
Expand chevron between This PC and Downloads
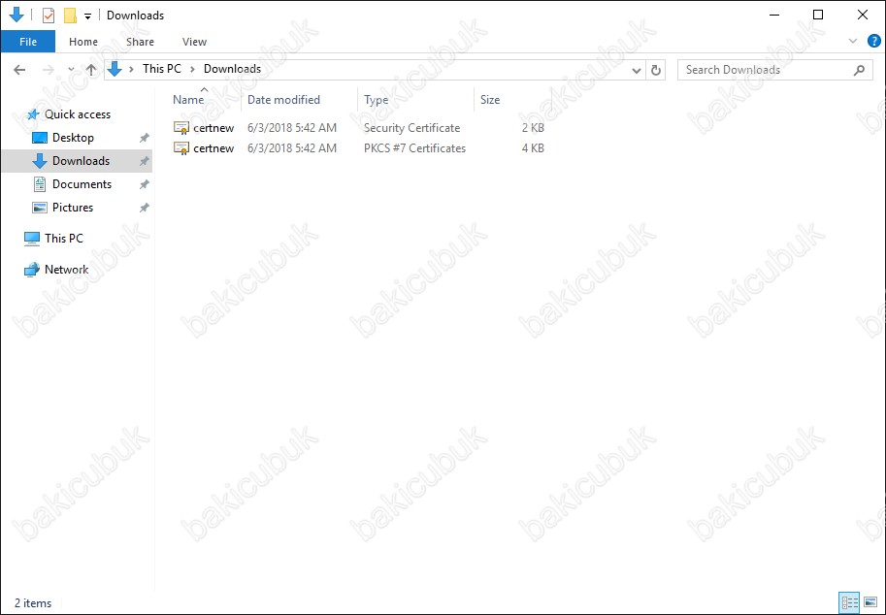point(192,70)
